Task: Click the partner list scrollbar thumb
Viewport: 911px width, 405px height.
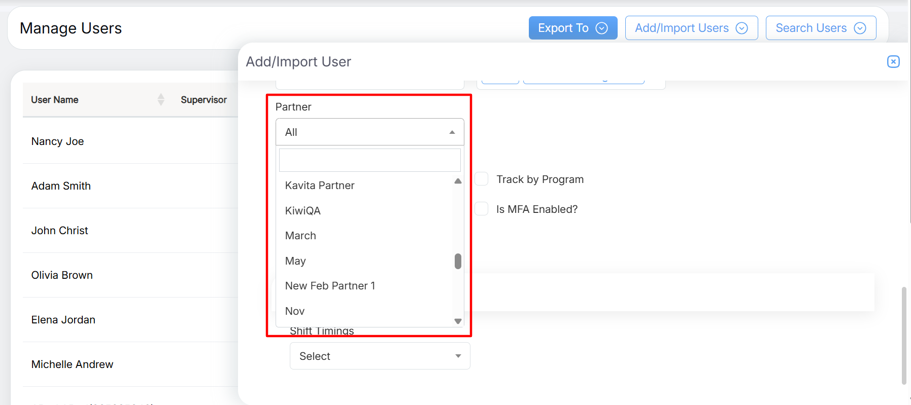Action: pyautogui.click(x=458, y=261)
